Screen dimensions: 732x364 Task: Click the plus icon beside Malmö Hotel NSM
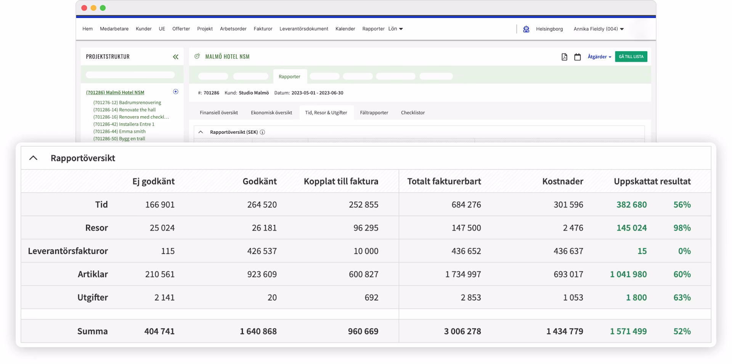tap(175, 92)
